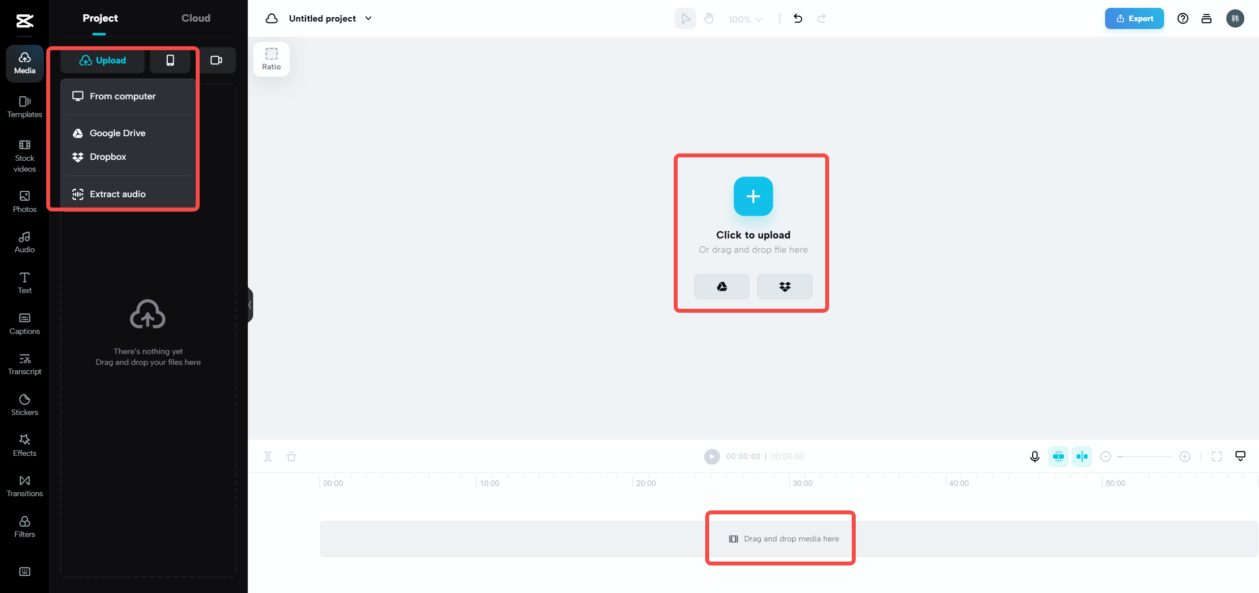
Task: Toggle the preview axis in the timeline
Action: pyautogui.click(x=1081, y=456)
